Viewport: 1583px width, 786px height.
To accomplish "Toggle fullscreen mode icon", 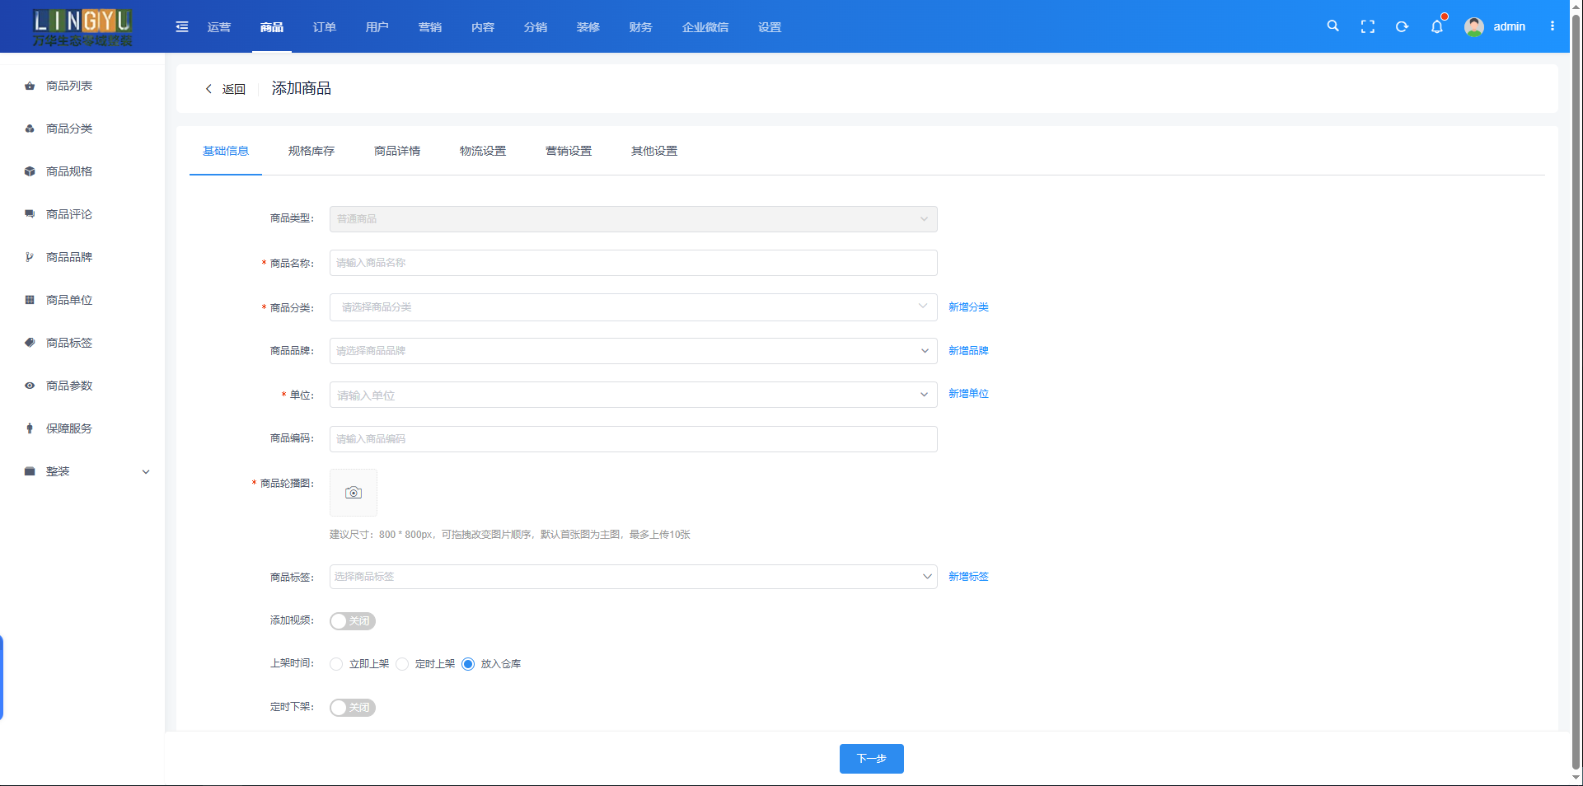I will [1368, 26].
